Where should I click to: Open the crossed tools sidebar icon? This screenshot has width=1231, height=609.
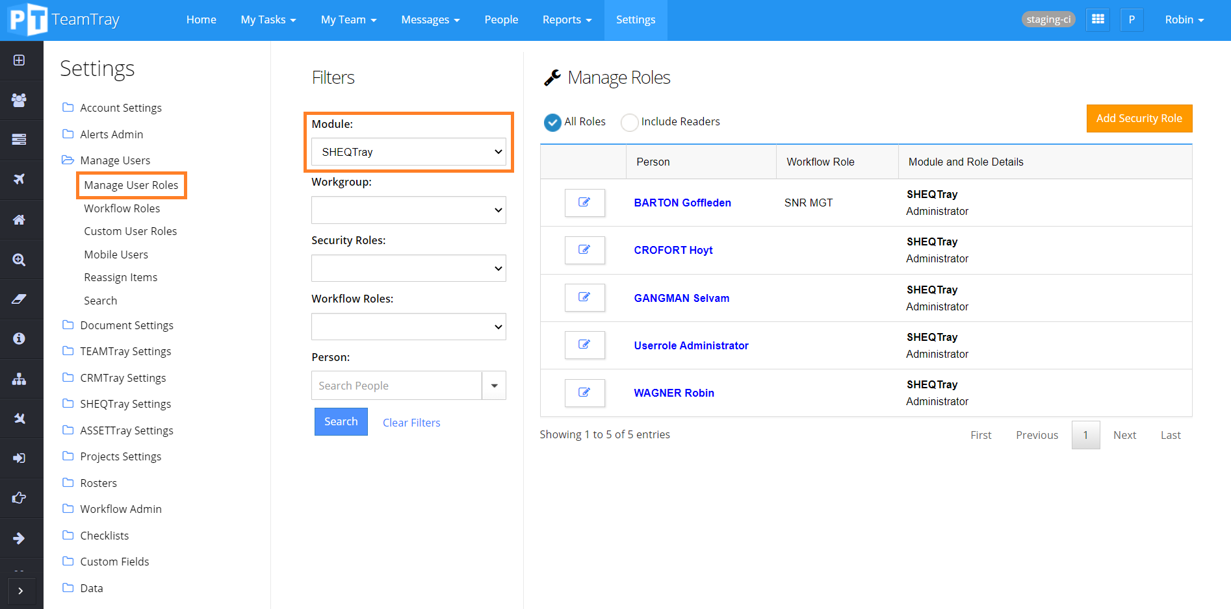[19, 419]
